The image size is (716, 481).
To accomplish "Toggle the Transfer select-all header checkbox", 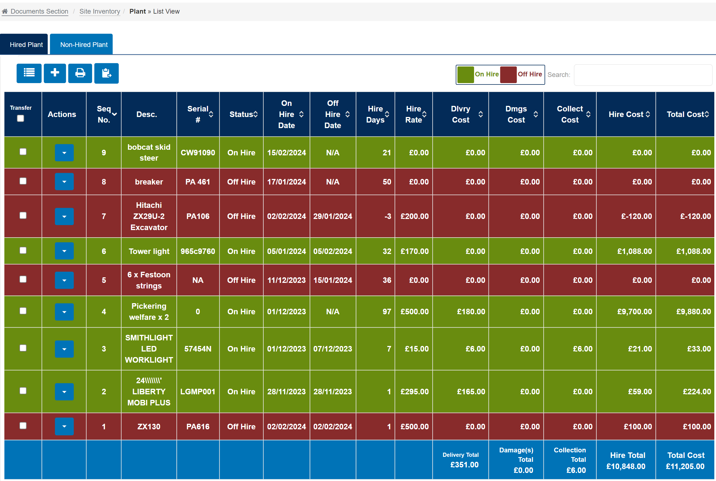I will pyautogui.click(x=21, y=118).
